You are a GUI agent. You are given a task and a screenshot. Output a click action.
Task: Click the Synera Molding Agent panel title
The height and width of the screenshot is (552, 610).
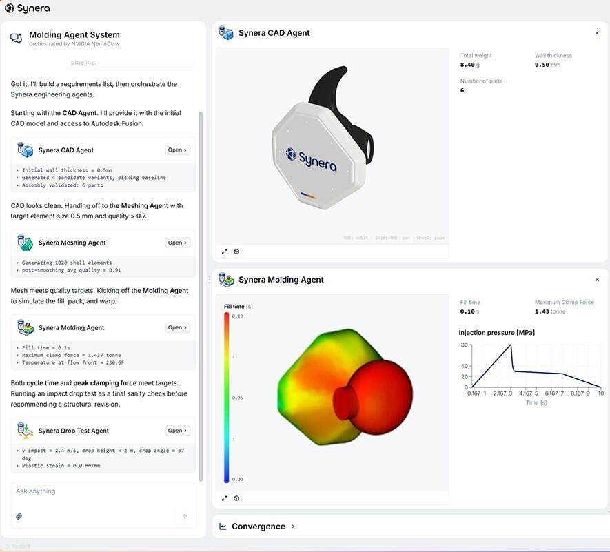coord(281,280)
